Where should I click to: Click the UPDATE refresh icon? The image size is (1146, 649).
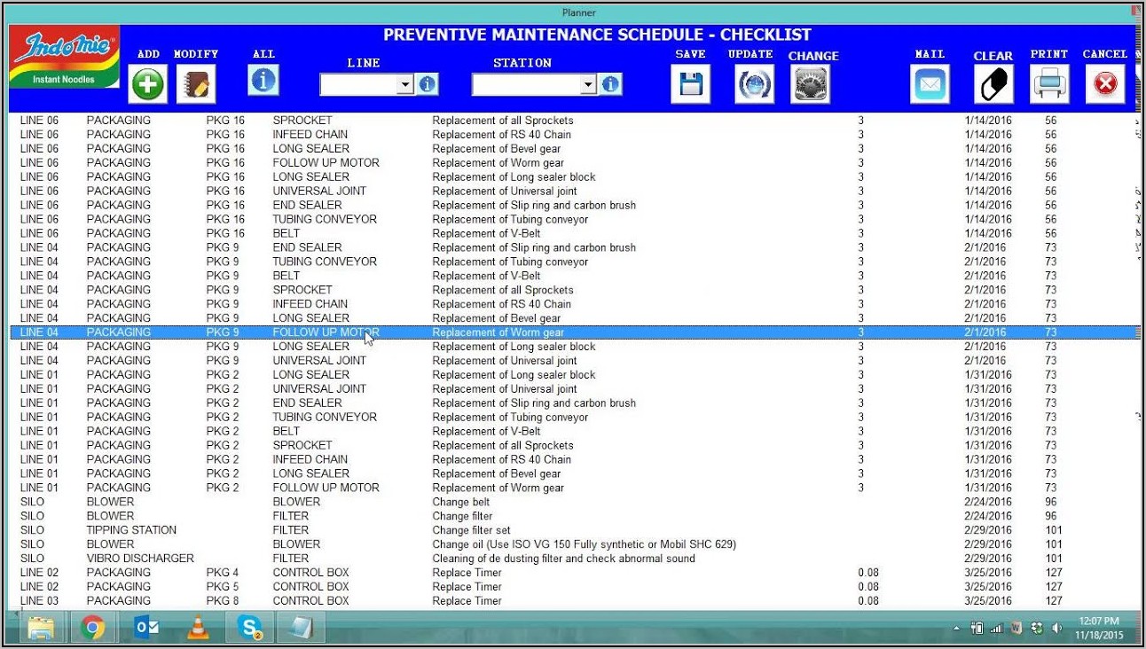click(754, 85)
